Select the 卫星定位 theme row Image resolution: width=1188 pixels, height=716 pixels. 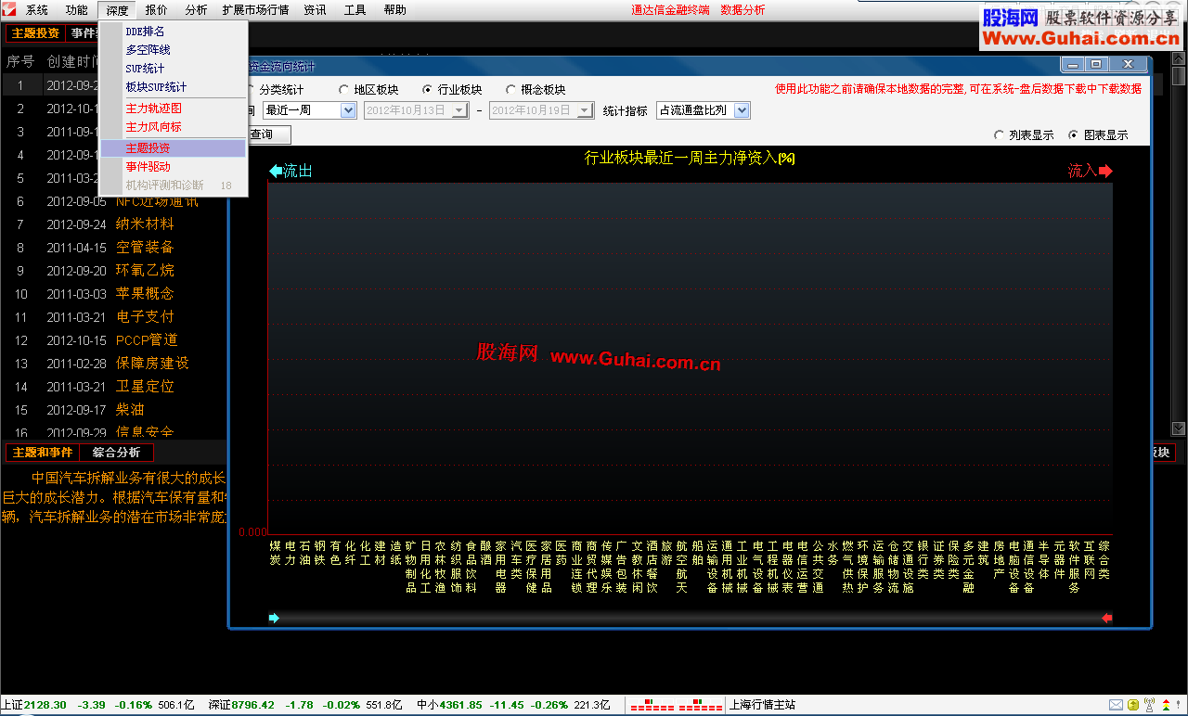click(x=116, y=387)
